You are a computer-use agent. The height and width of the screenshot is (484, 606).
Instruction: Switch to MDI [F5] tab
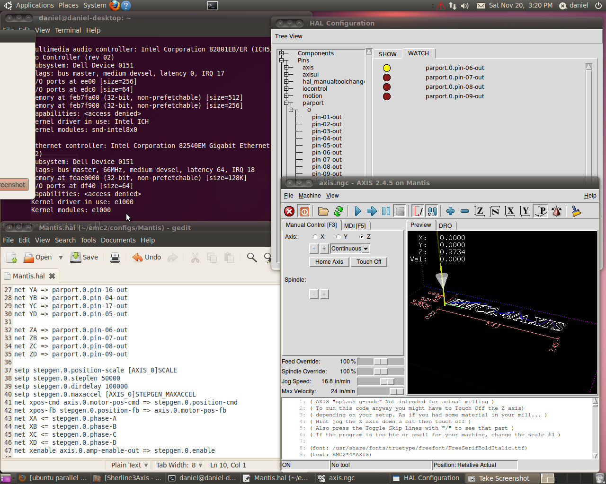click(x=355, y=226)
